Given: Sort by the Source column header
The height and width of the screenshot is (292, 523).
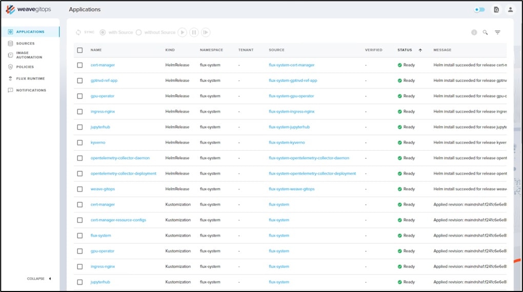Looking at the screenshot, I should (x=276, y=50).
